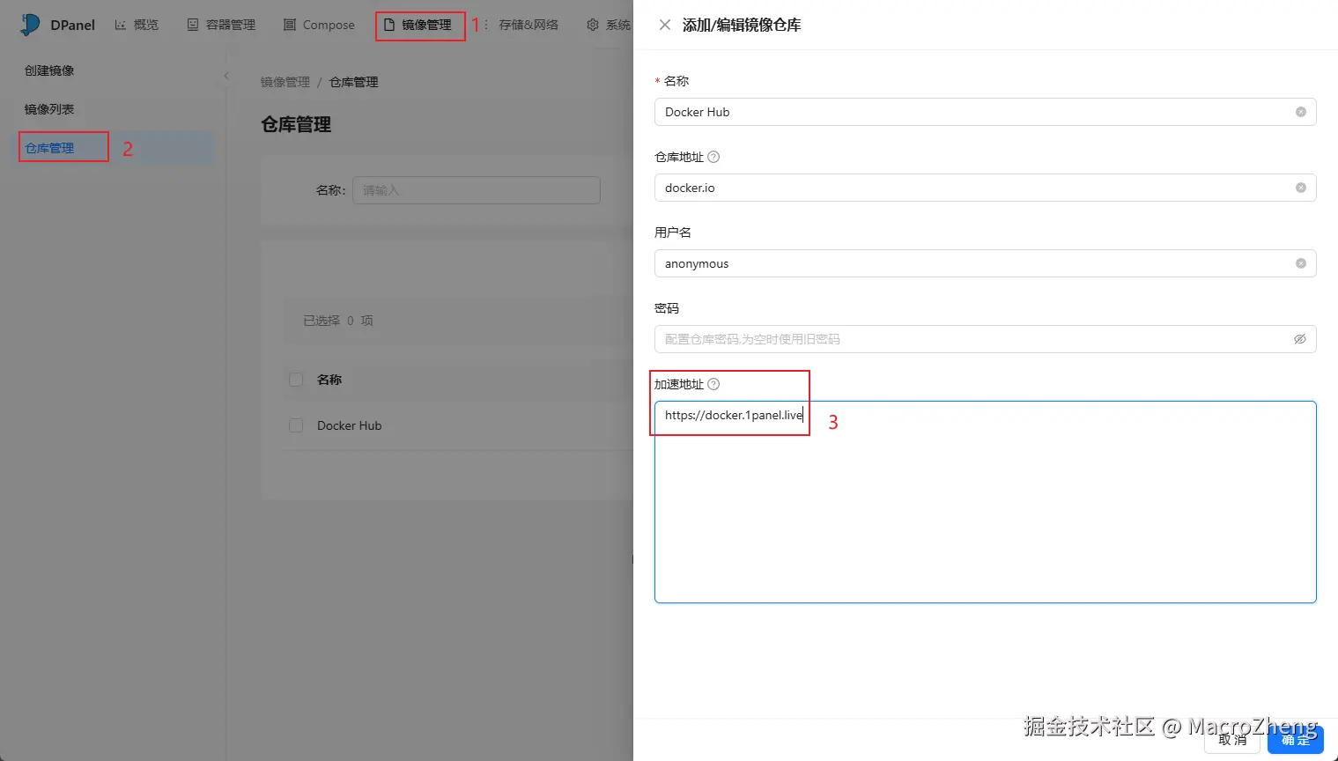Toggle the select-all checkbox beside 名称 header
This screenshot has width=1338, height=761.
tap(296, 380)
